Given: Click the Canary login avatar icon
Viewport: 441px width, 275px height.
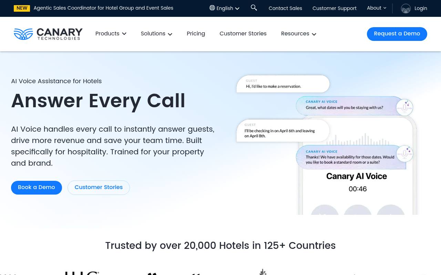Looking at the screenshot, I should 406,9.
